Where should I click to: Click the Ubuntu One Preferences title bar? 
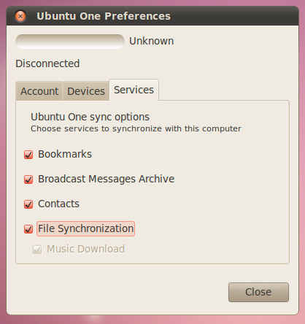(152, 16)
